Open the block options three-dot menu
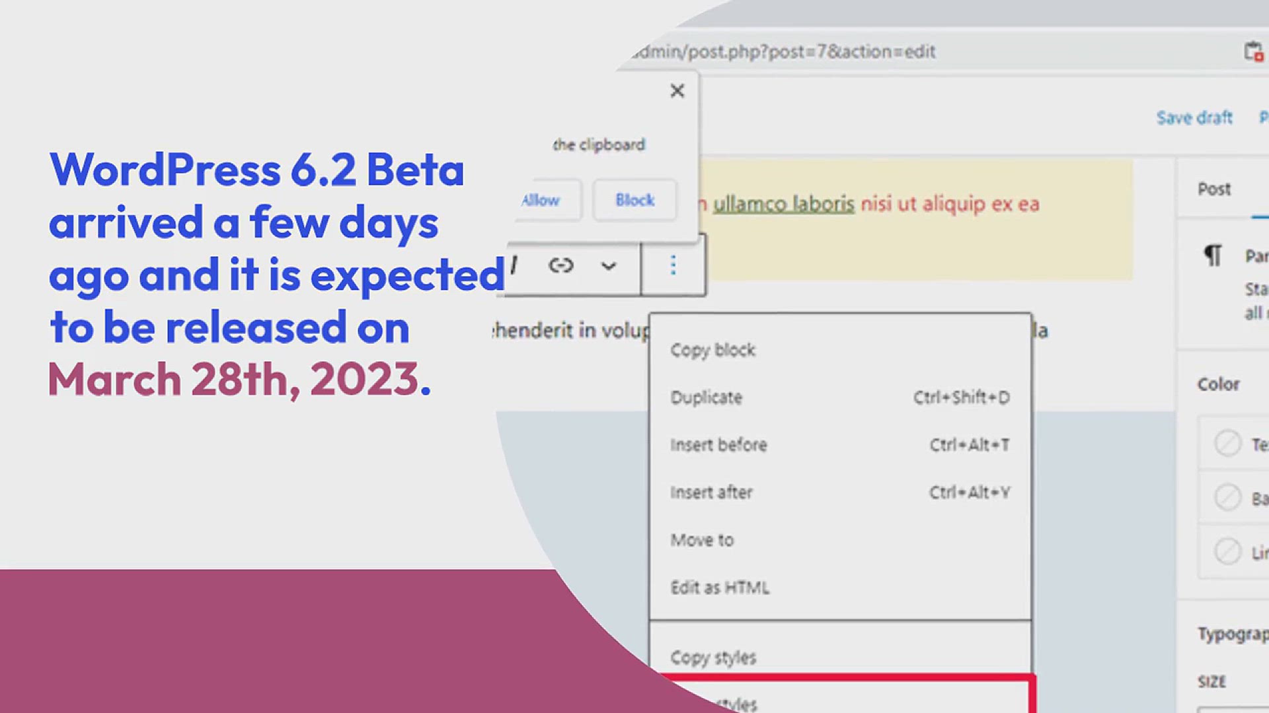The height and width of the screenshot is (713, 1269). [673, 265]
